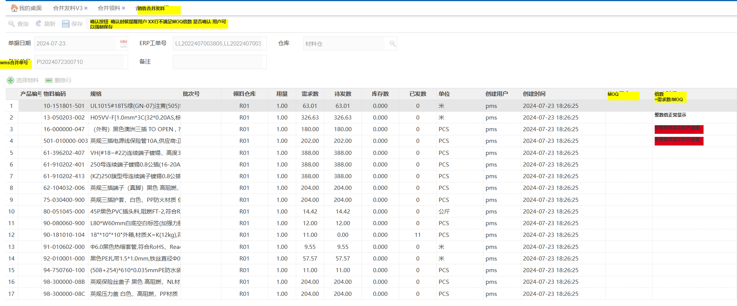Image resolution: width=737 pixels, height=306 pixels.
Task: Click the 查询 magnifier icon
Action: pos(12,24)
